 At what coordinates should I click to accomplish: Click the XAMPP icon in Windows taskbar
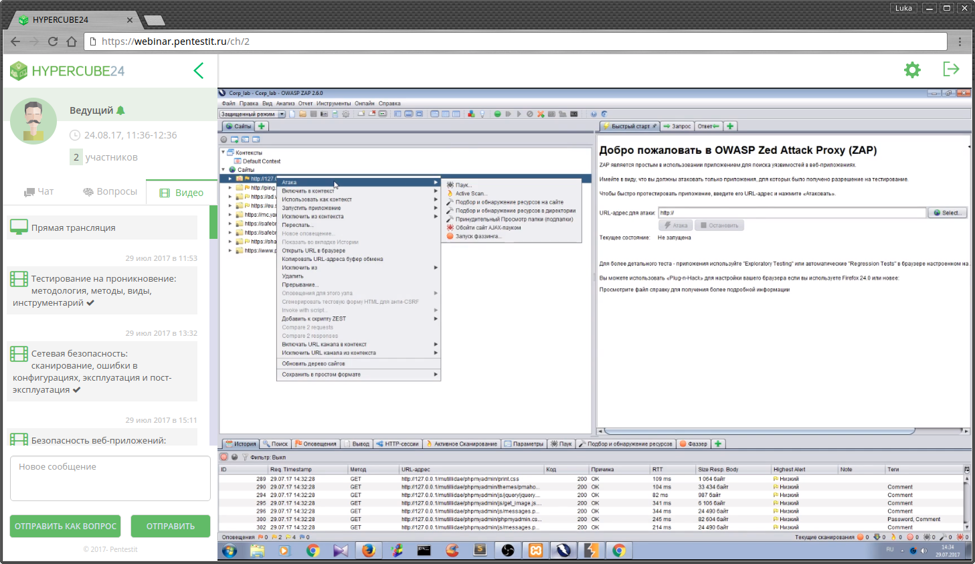pyautogui.click(x=535, y=551)
